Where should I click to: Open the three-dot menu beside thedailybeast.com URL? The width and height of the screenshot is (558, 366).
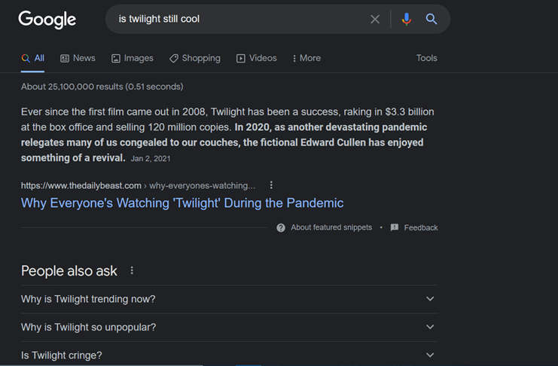tap(271, 185)
